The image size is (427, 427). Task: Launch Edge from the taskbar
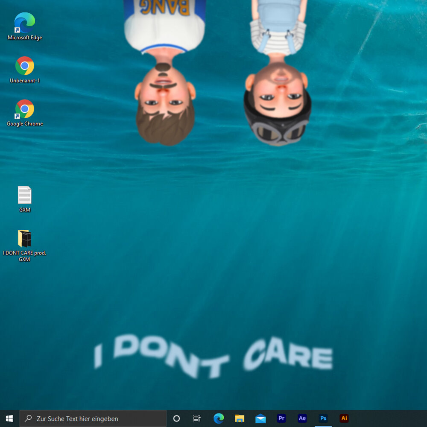click(219, 418)
